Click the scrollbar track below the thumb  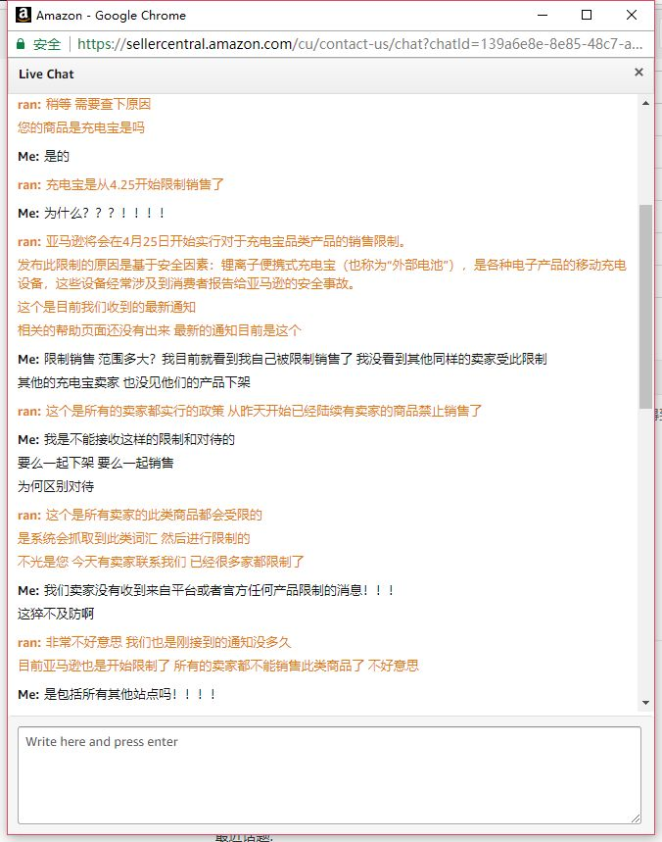coord(646,552)
